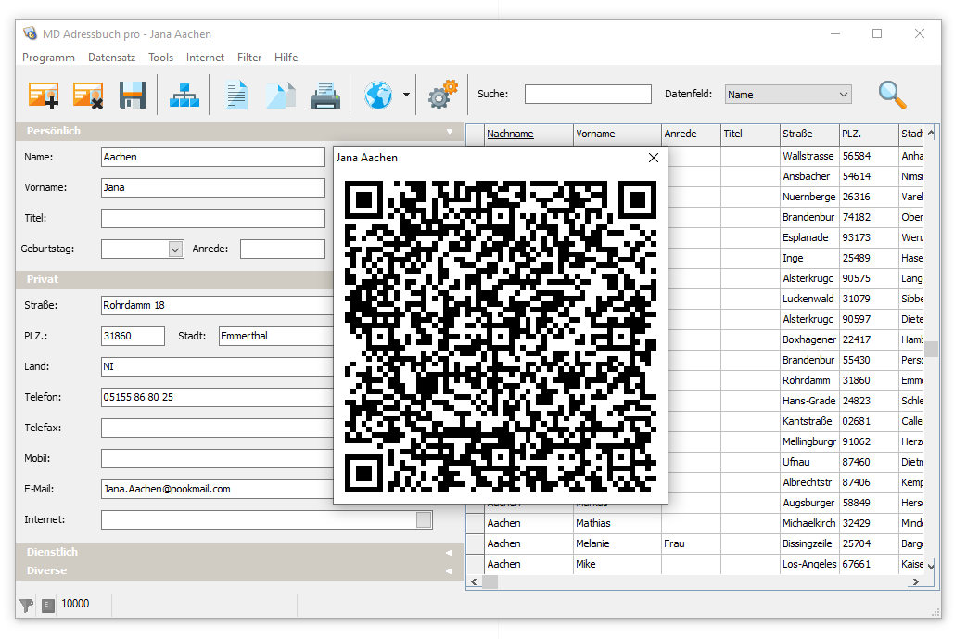Click inside the Suche input field
This screenshot has height=639, width=967.
pyautogui.click(x=588, y=94)
